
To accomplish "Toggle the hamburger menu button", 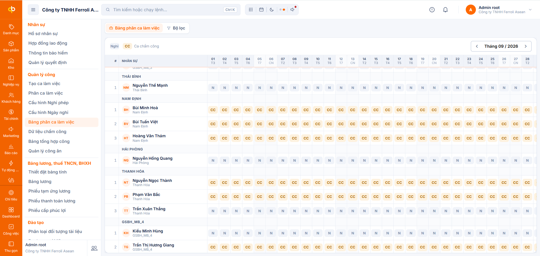I will click(33, 10).
